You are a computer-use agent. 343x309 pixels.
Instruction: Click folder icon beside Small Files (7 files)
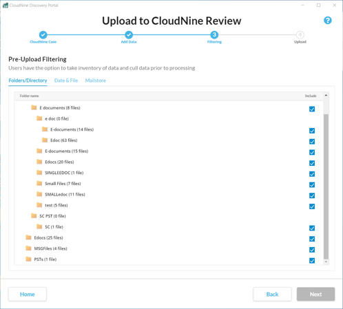39,183
